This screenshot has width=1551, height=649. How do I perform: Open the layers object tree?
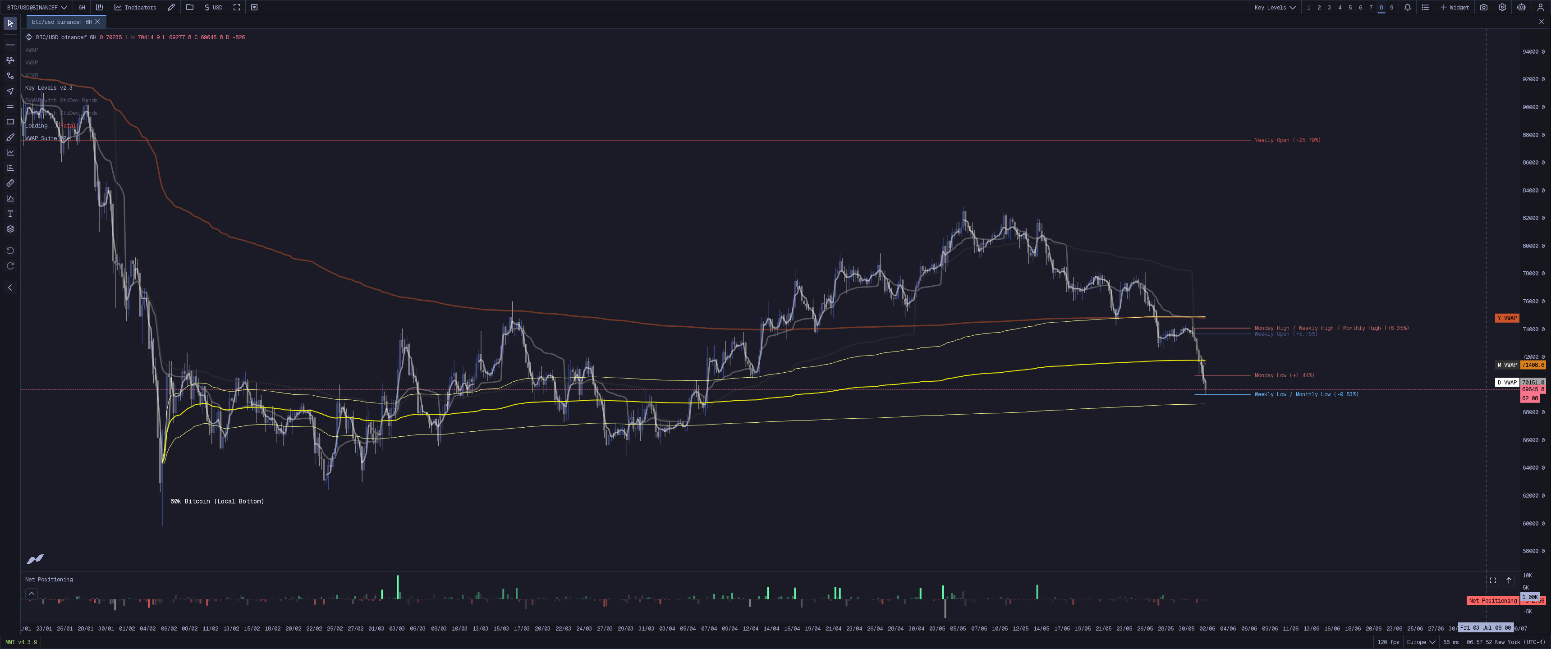tap(10, 229)
